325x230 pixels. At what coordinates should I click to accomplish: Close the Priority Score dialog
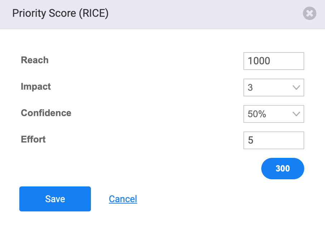tap(310, 14)
